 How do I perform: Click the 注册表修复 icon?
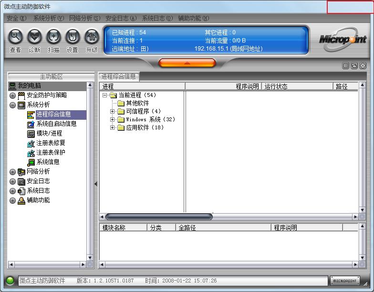pyautogui.click(x=31, y=143)
